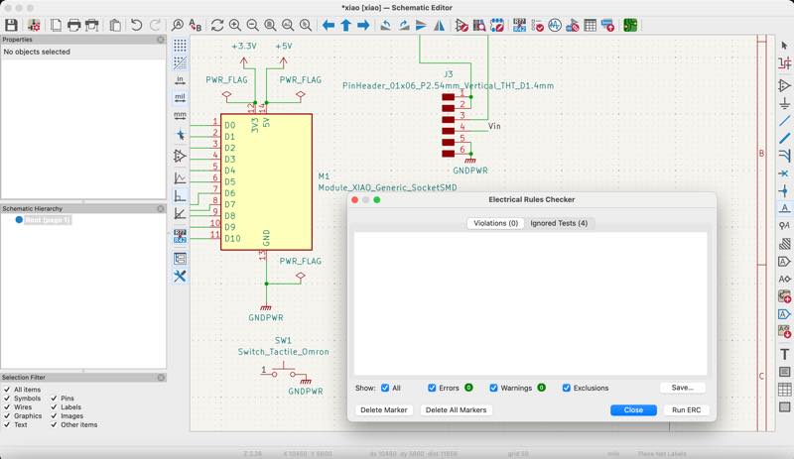Viewport: 794px width, 459px height.
Task: Open the PCB Editor green board icon
Action: pos(630,25)
